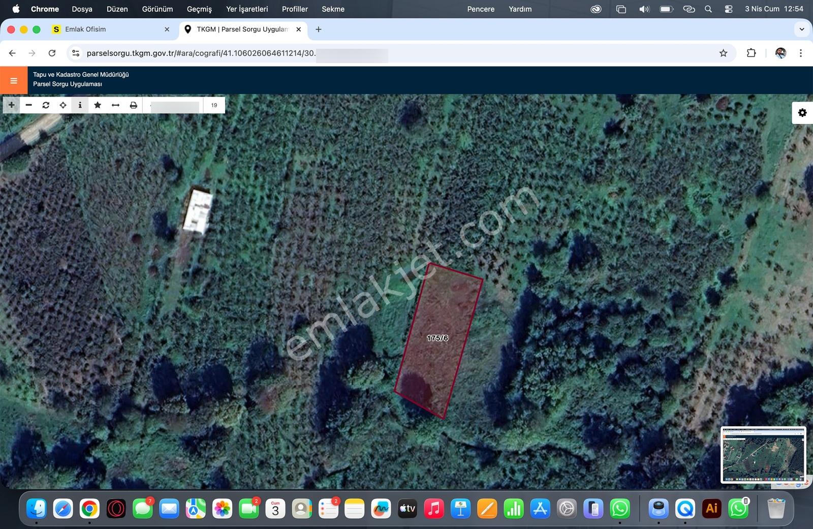Viewport: 813px width, 529px height.
Task: Zoom out with the minus tool
Action: coord(29,105)
